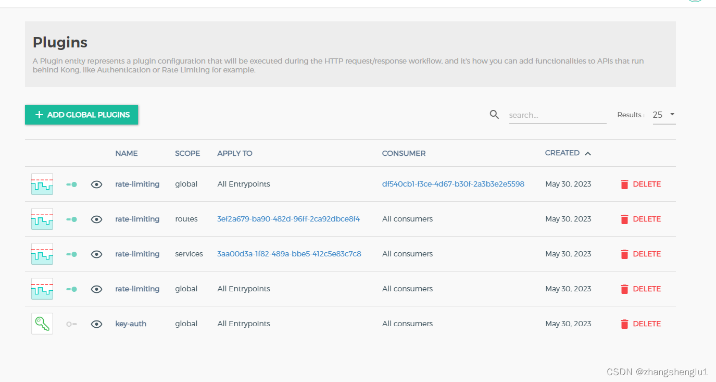Open eye icon for the df540cb1 consumer plugin
The height and width of the screenshot is (382, 716).
coord(96,184)
